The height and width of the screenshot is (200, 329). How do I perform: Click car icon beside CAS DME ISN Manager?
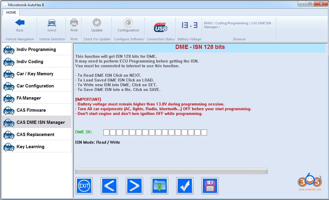coord(9,123)
